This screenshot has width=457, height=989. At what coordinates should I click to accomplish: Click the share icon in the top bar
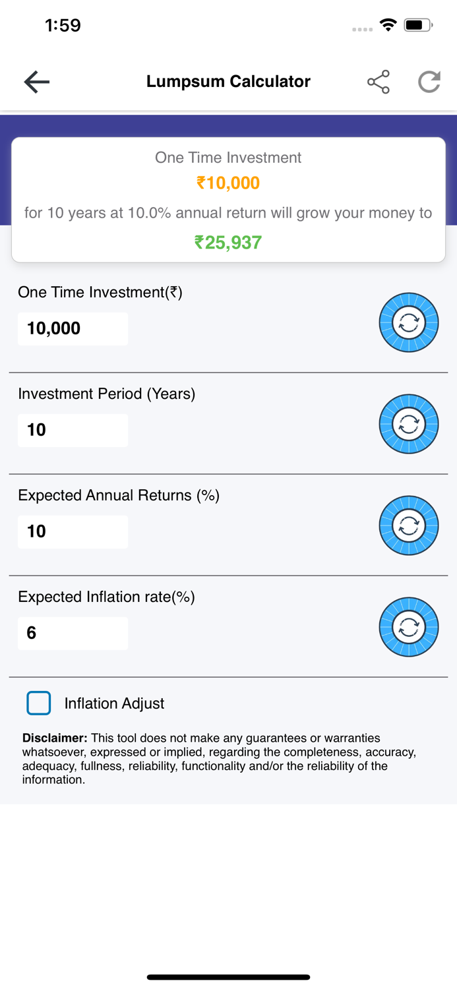[x=378, y=81]
